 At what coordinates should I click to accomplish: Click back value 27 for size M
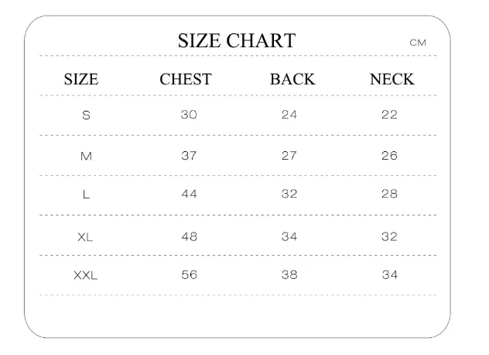pos(289,156)
